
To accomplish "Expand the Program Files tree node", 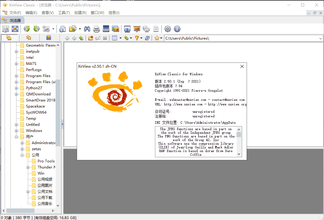I will click(17, 76).
